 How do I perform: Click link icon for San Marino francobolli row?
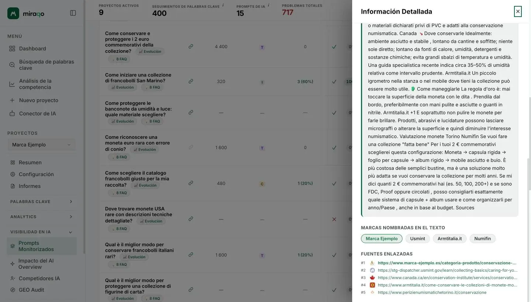coord(191,81)
